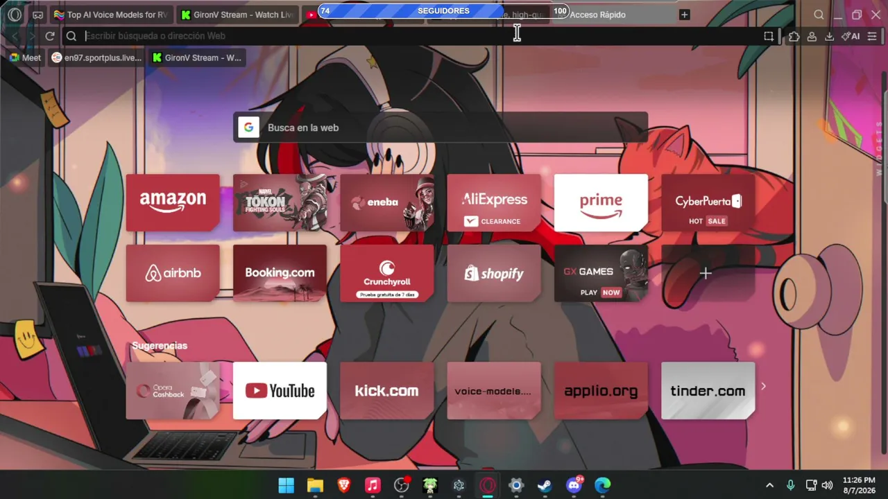The width and height of the screenshot is (888, 499).
Task: Switch to the YouTube tab
Action: pyautogui.click(x=311, y=15)
